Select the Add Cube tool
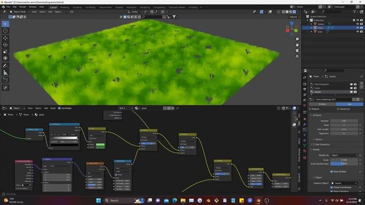This screenshot has height=205, width=365. 5,80
